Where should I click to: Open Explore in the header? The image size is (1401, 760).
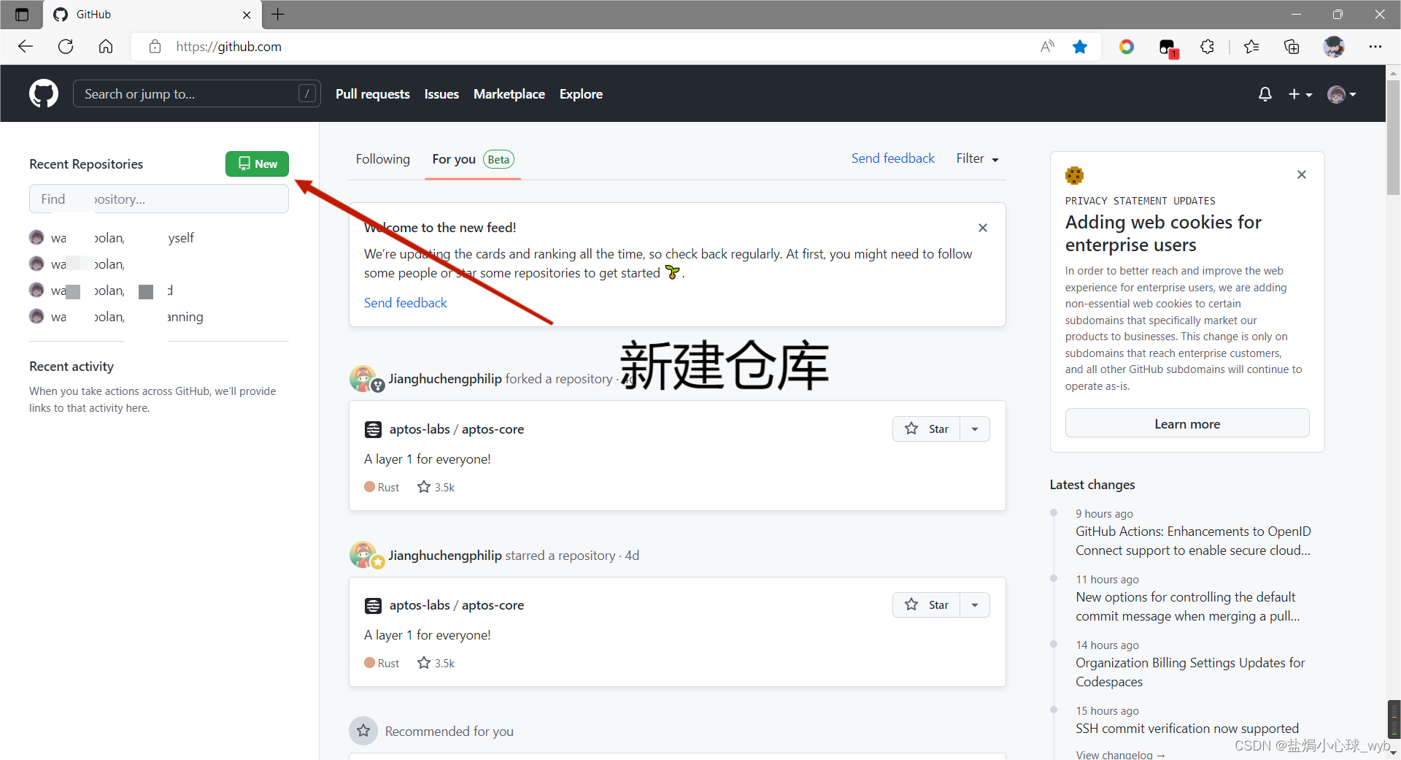click(581, 94)
